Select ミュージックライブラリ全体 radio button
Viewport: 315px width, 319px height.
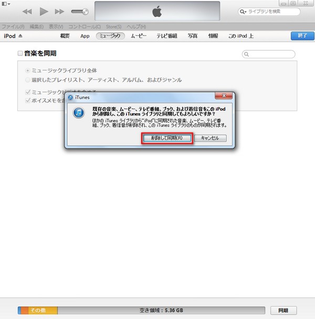27,71
